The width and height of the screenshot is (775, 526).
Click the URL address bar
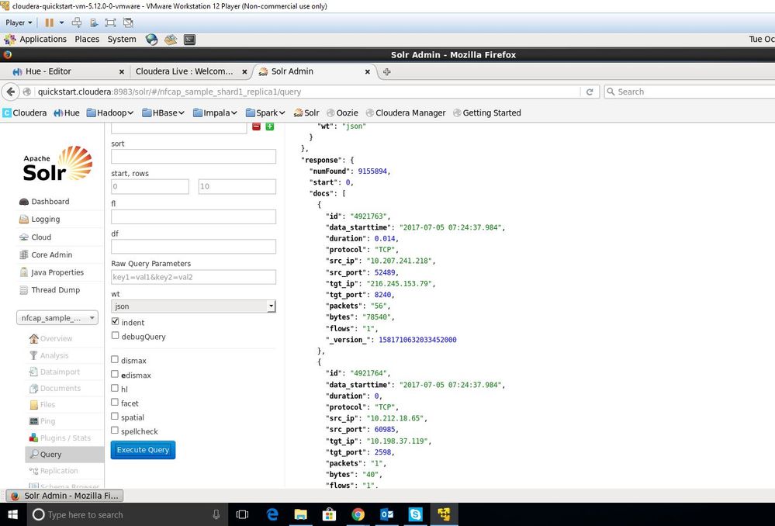point(306,92)
